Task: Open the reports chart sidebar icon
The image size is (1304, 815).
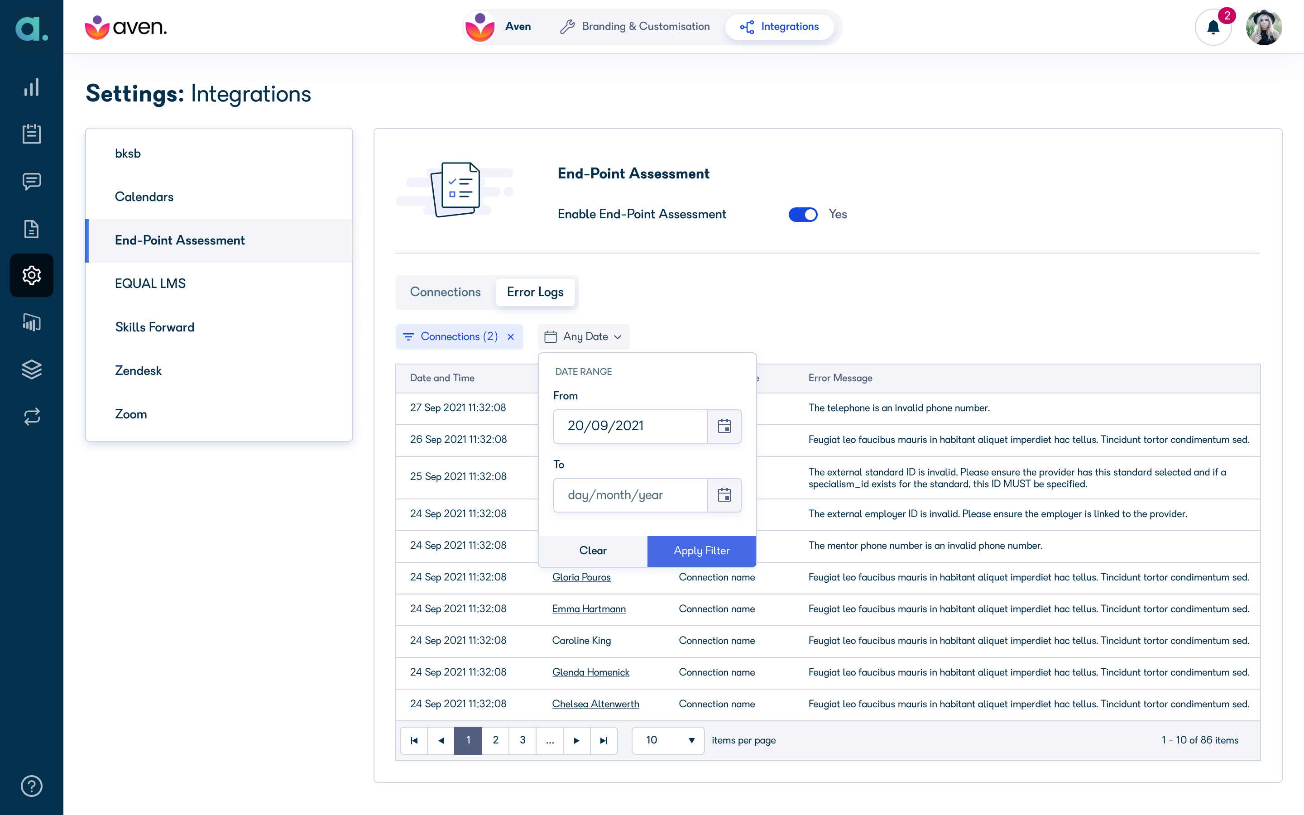Action: pos(31,322)
